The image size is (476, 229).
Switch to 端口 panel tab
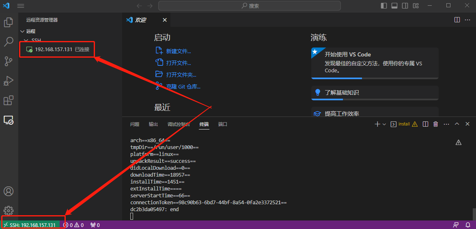click(222, 124)
